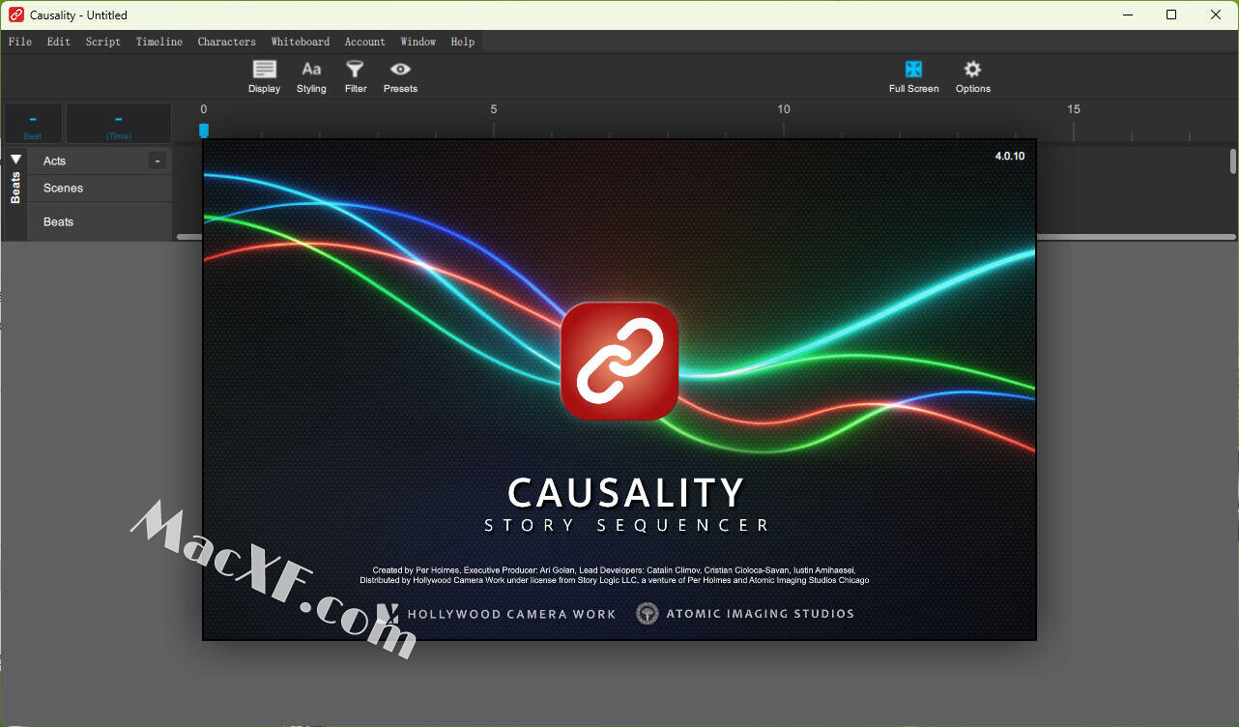
Task: Open the Presets eye icon
Action: 400,76
